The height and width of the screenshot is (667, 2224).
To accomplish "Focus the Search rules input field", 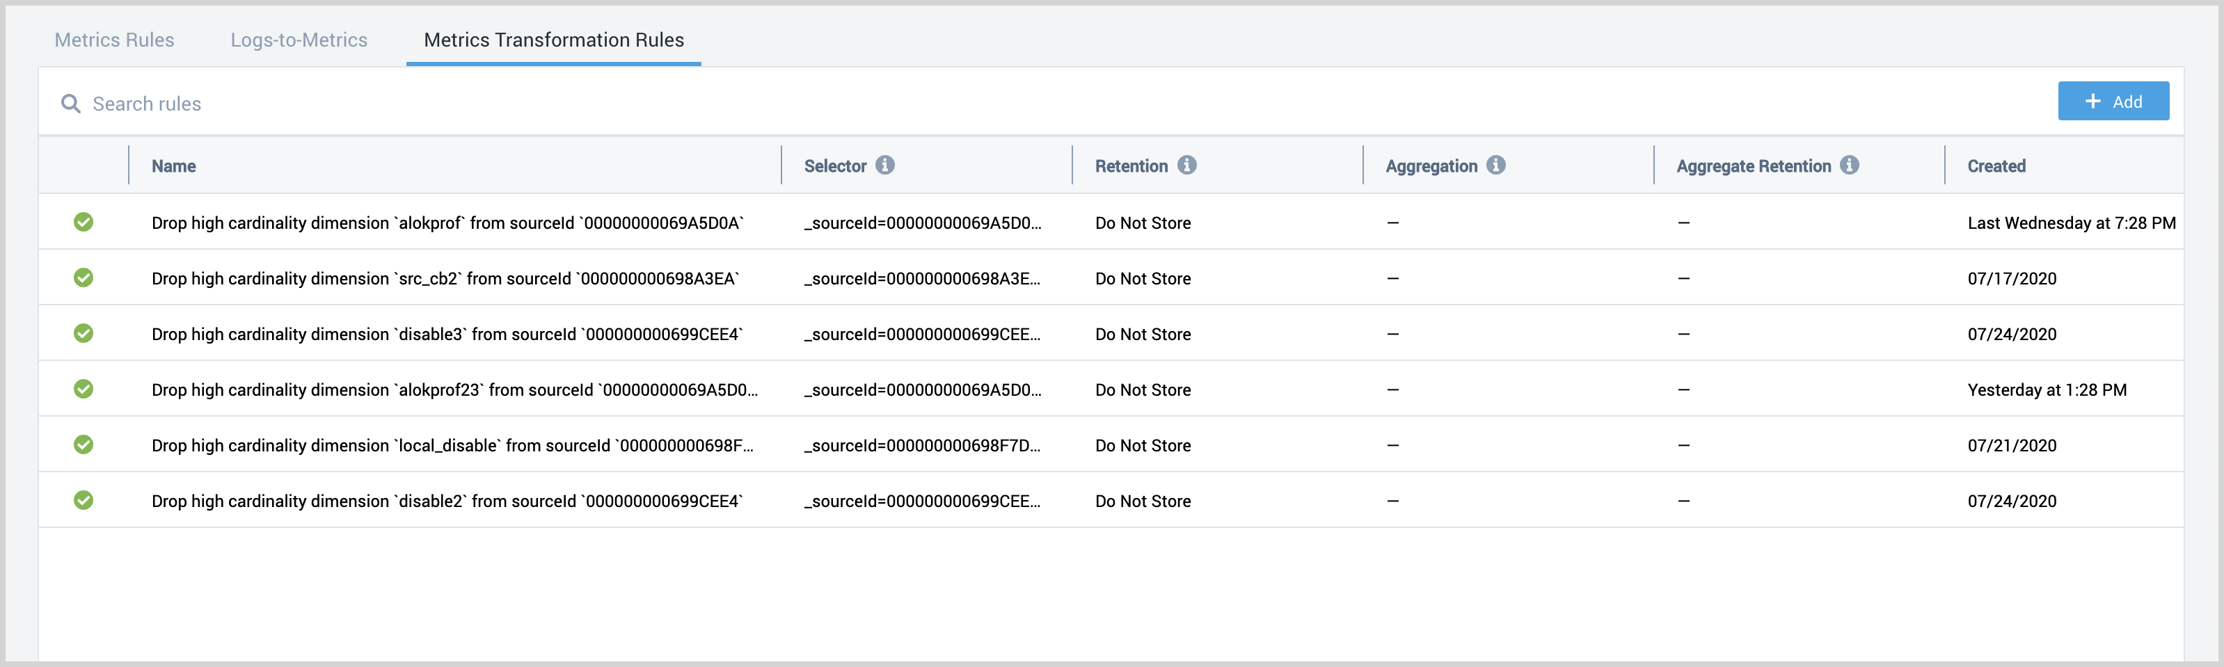I will tap(518, 104).
